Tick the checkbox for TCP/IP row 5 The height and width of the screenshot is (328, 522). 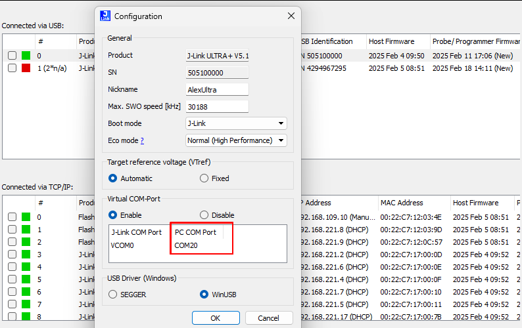pyautogui.click(x=12, y=279)
